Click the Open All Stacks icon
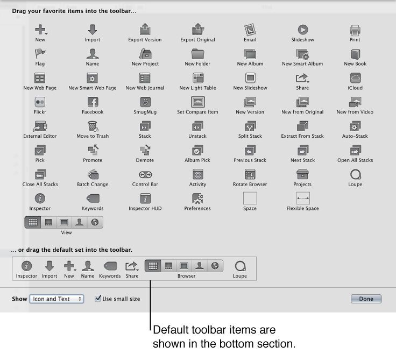 coord(355,150)
